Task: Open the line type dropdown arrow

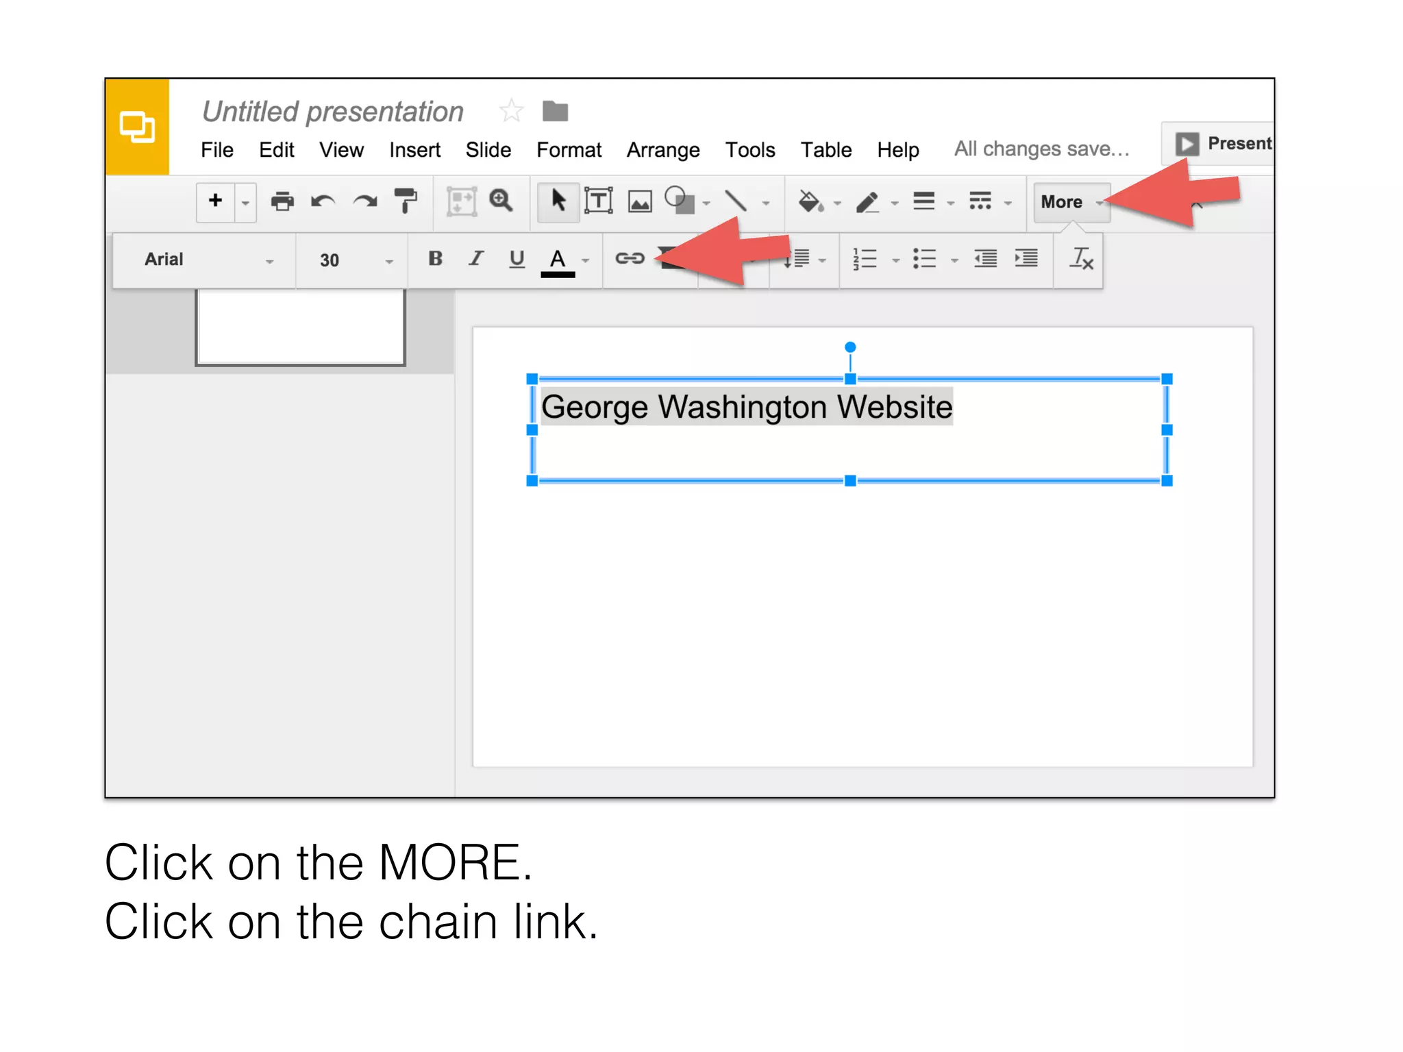Action: pos(766,203)
